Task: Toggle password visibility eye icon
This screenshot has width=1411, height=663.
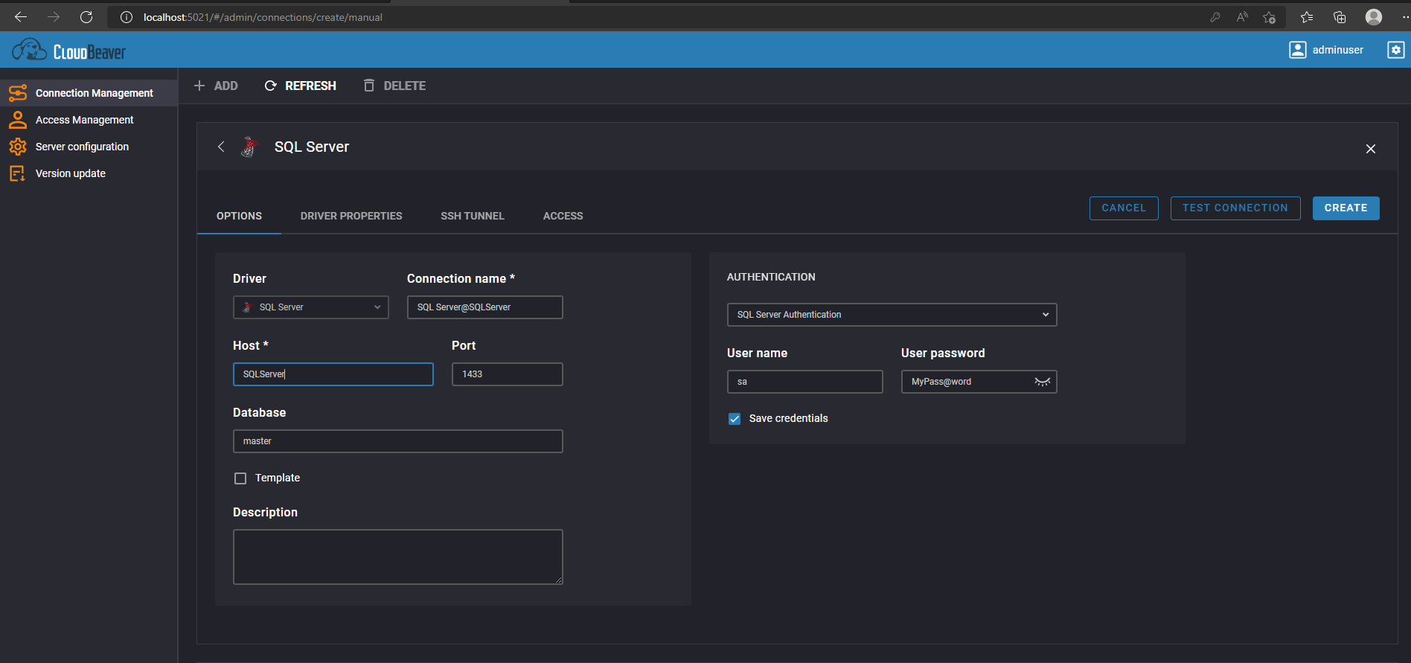Action: coord(1043,382)
